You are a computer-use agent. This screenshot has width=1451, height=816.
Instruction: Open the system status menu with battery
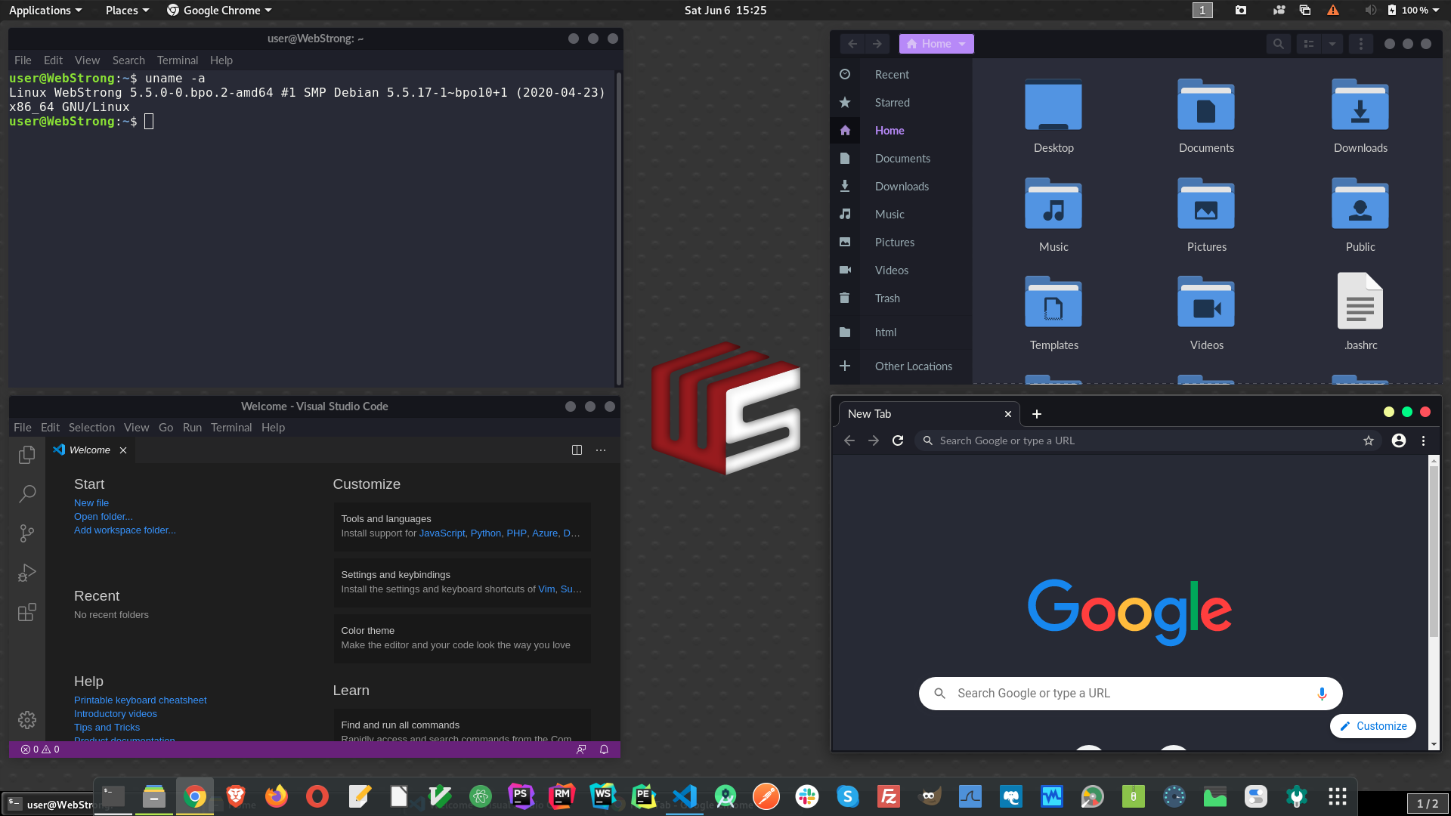point(1413,10)
